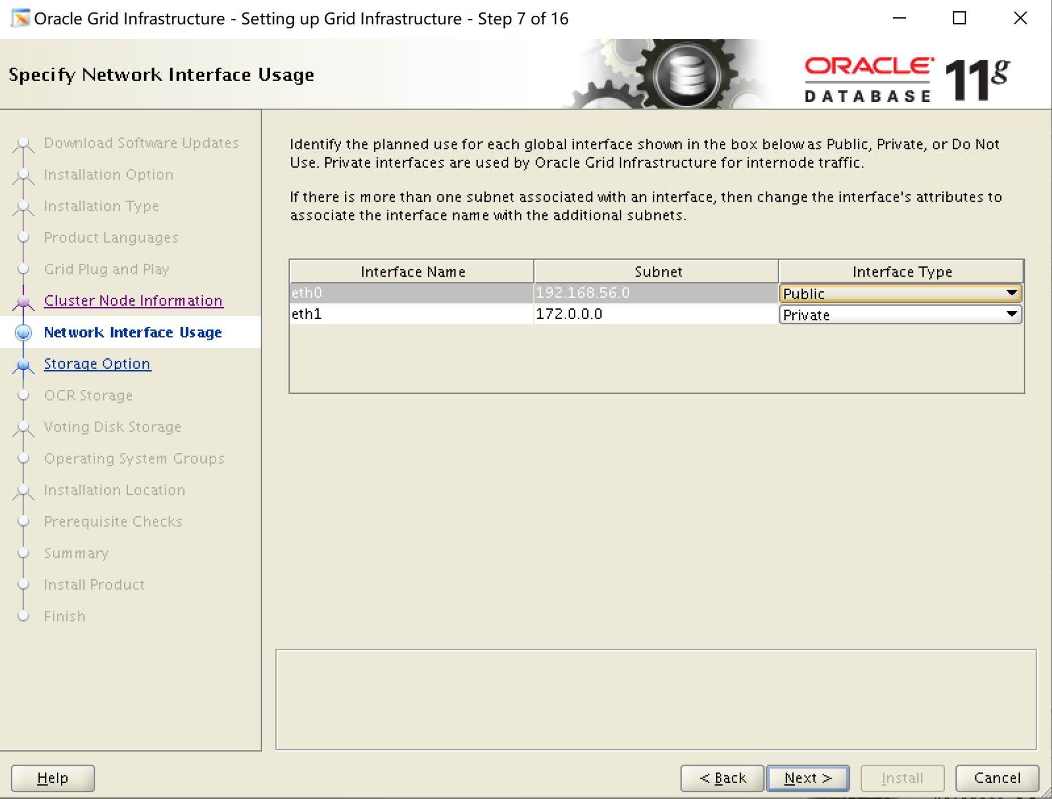This screenshot has width=1052, height=799.
Task: Maximize the installer window
Action: coord(960,18)
